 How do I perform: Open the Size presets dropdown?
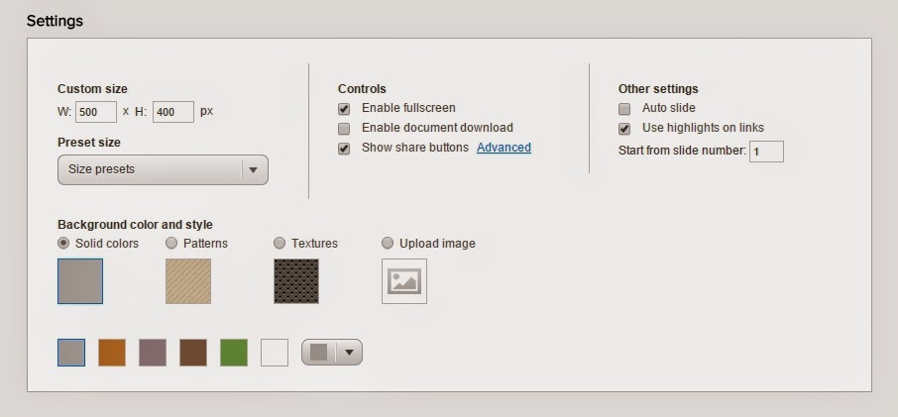pos(163,169)
